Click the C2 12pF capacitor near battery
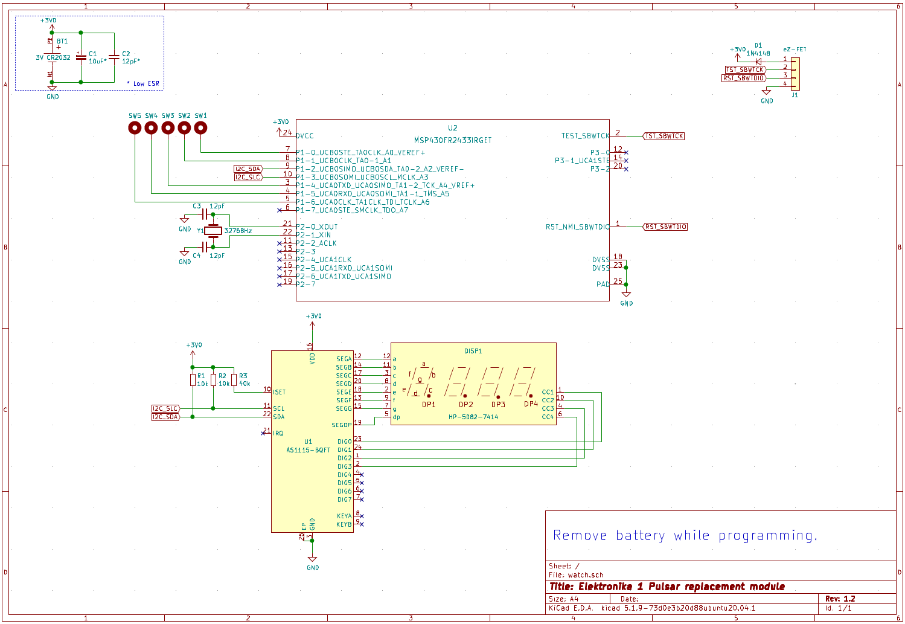 [x=114, y=57]
